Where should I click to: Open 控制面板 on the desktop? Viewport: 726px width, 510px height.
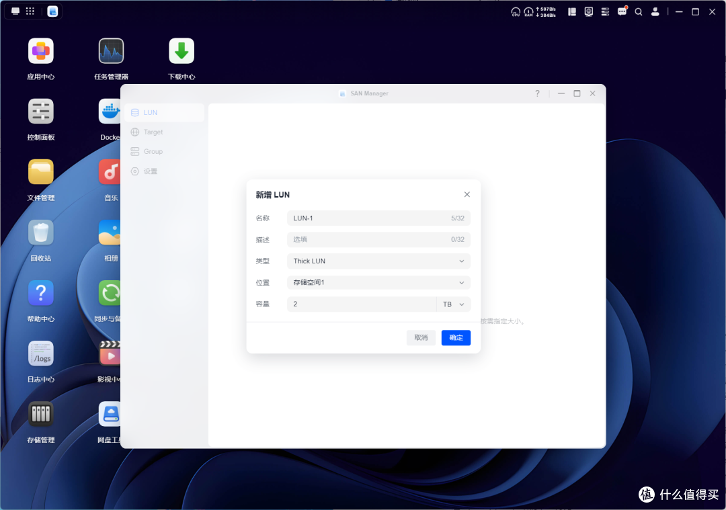41,112
